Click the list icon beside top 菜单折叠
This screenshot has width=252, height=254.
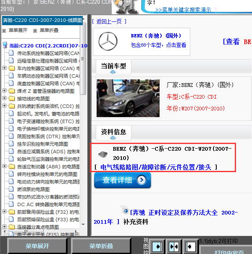(35, 31)
